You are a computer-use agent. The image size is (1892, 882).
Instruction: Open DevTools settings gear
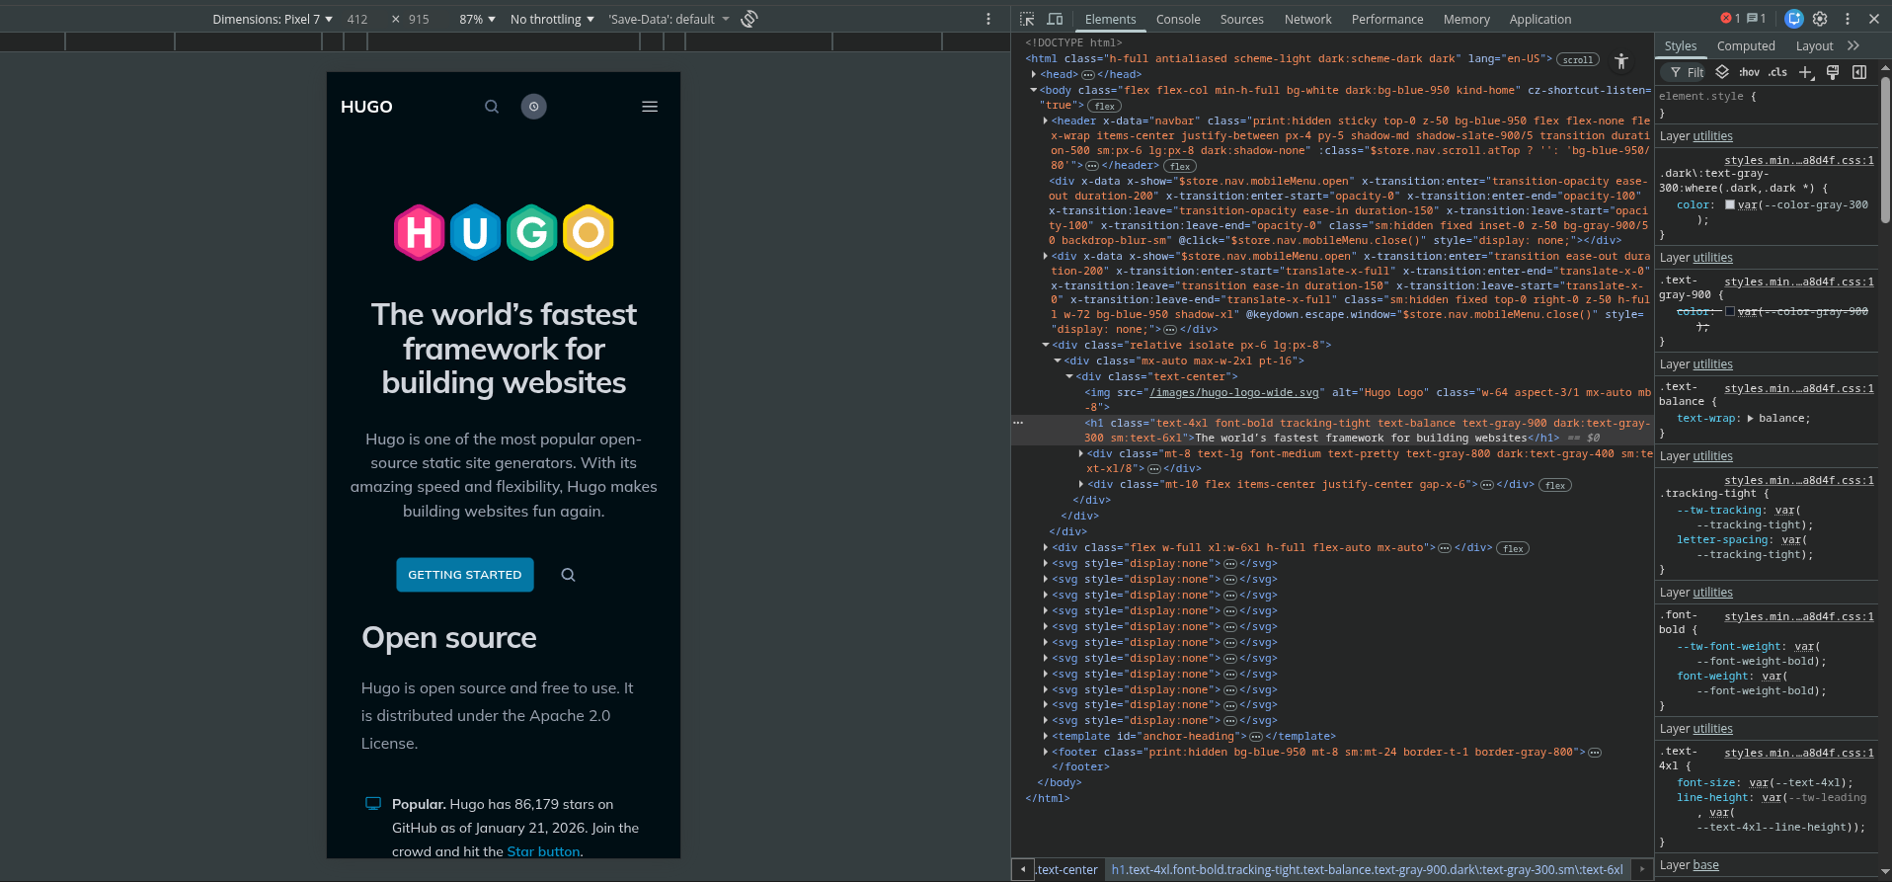pos(1820,19)
